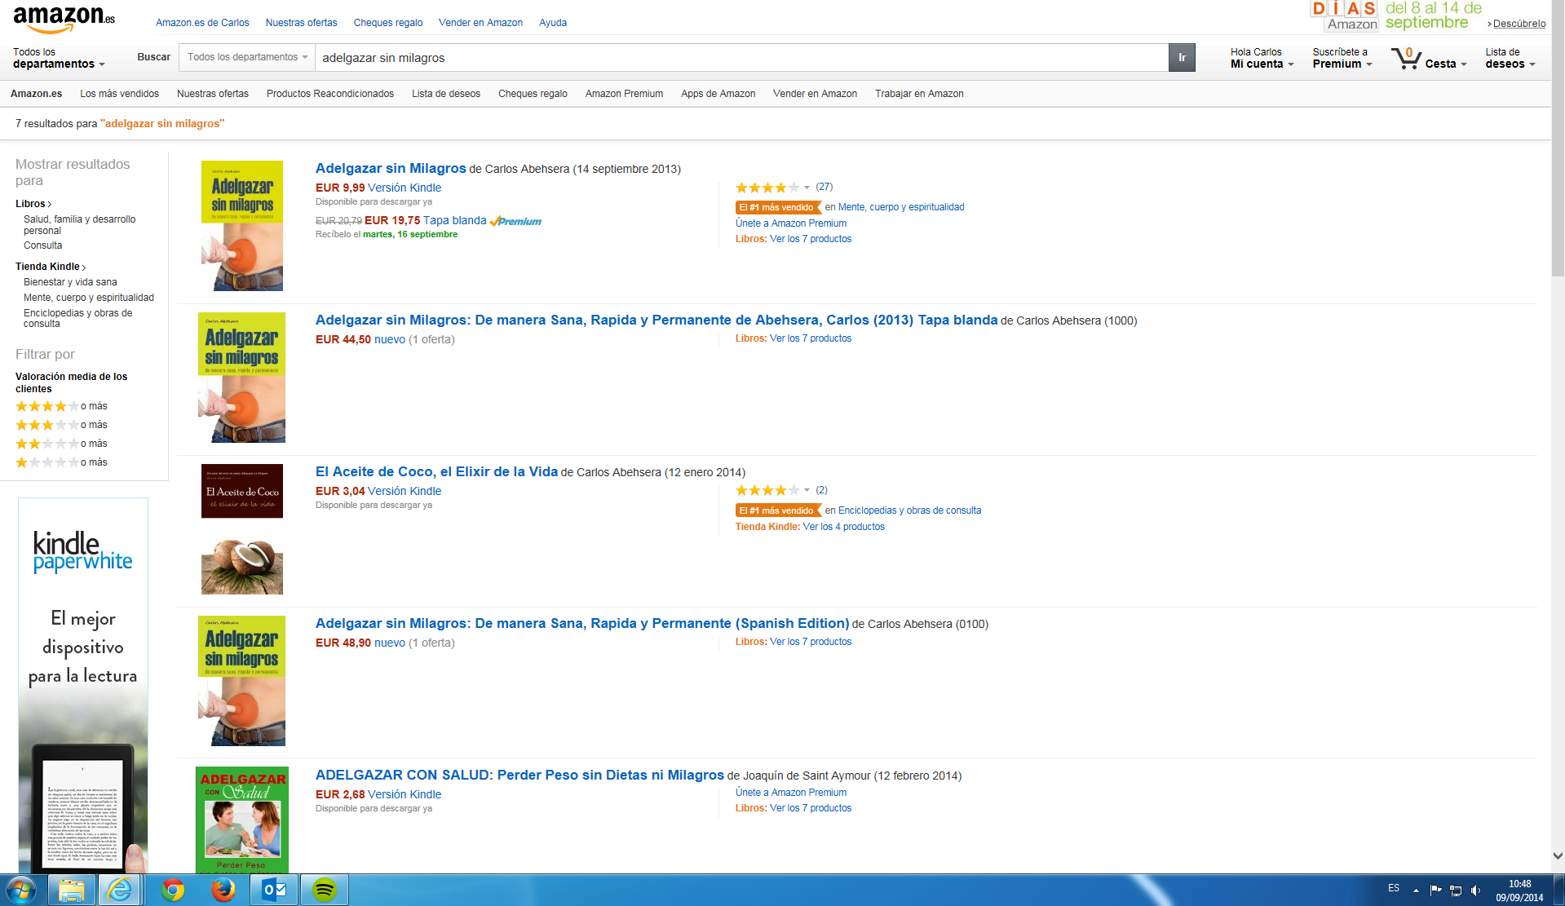Open Trabajar en Amazon menu item
Image resolution: width=1565 pixels, height=906 pixels.
919,94
